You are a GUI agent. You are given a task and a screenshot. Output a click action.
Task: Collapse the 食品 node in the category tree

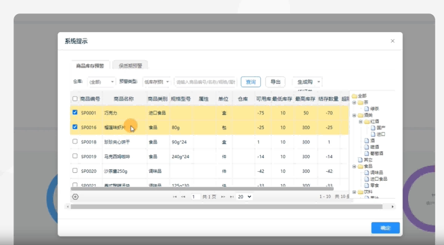[x=354, y=166]
